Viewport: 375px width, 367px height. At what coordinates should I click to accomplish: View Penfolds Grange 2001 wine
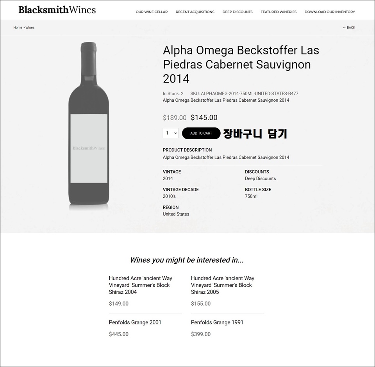[135, 322]
